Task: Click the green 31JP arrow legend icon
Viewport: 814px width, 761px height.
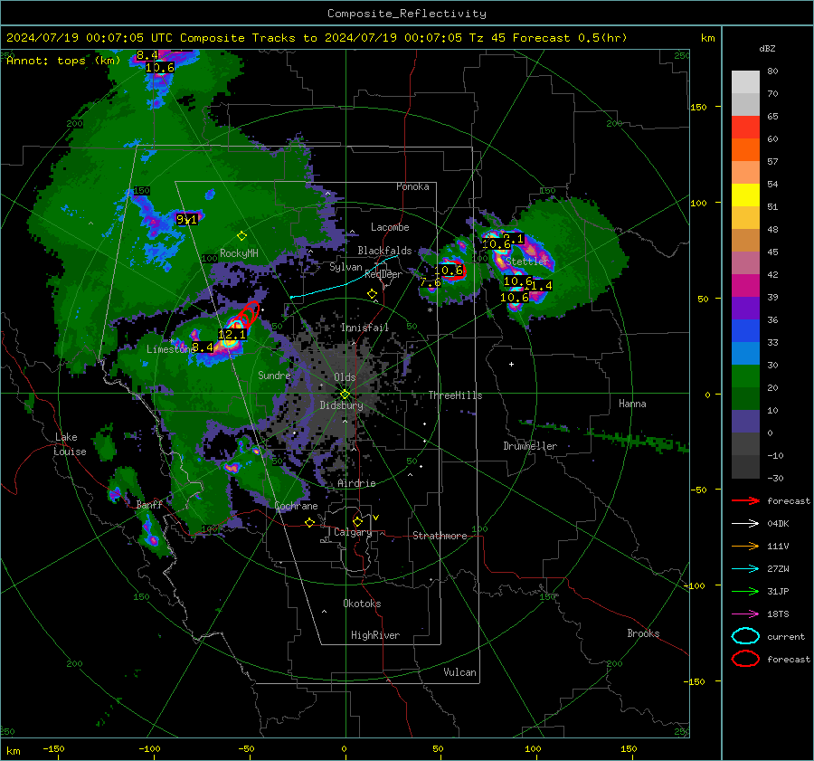Action: coord(745,591)
